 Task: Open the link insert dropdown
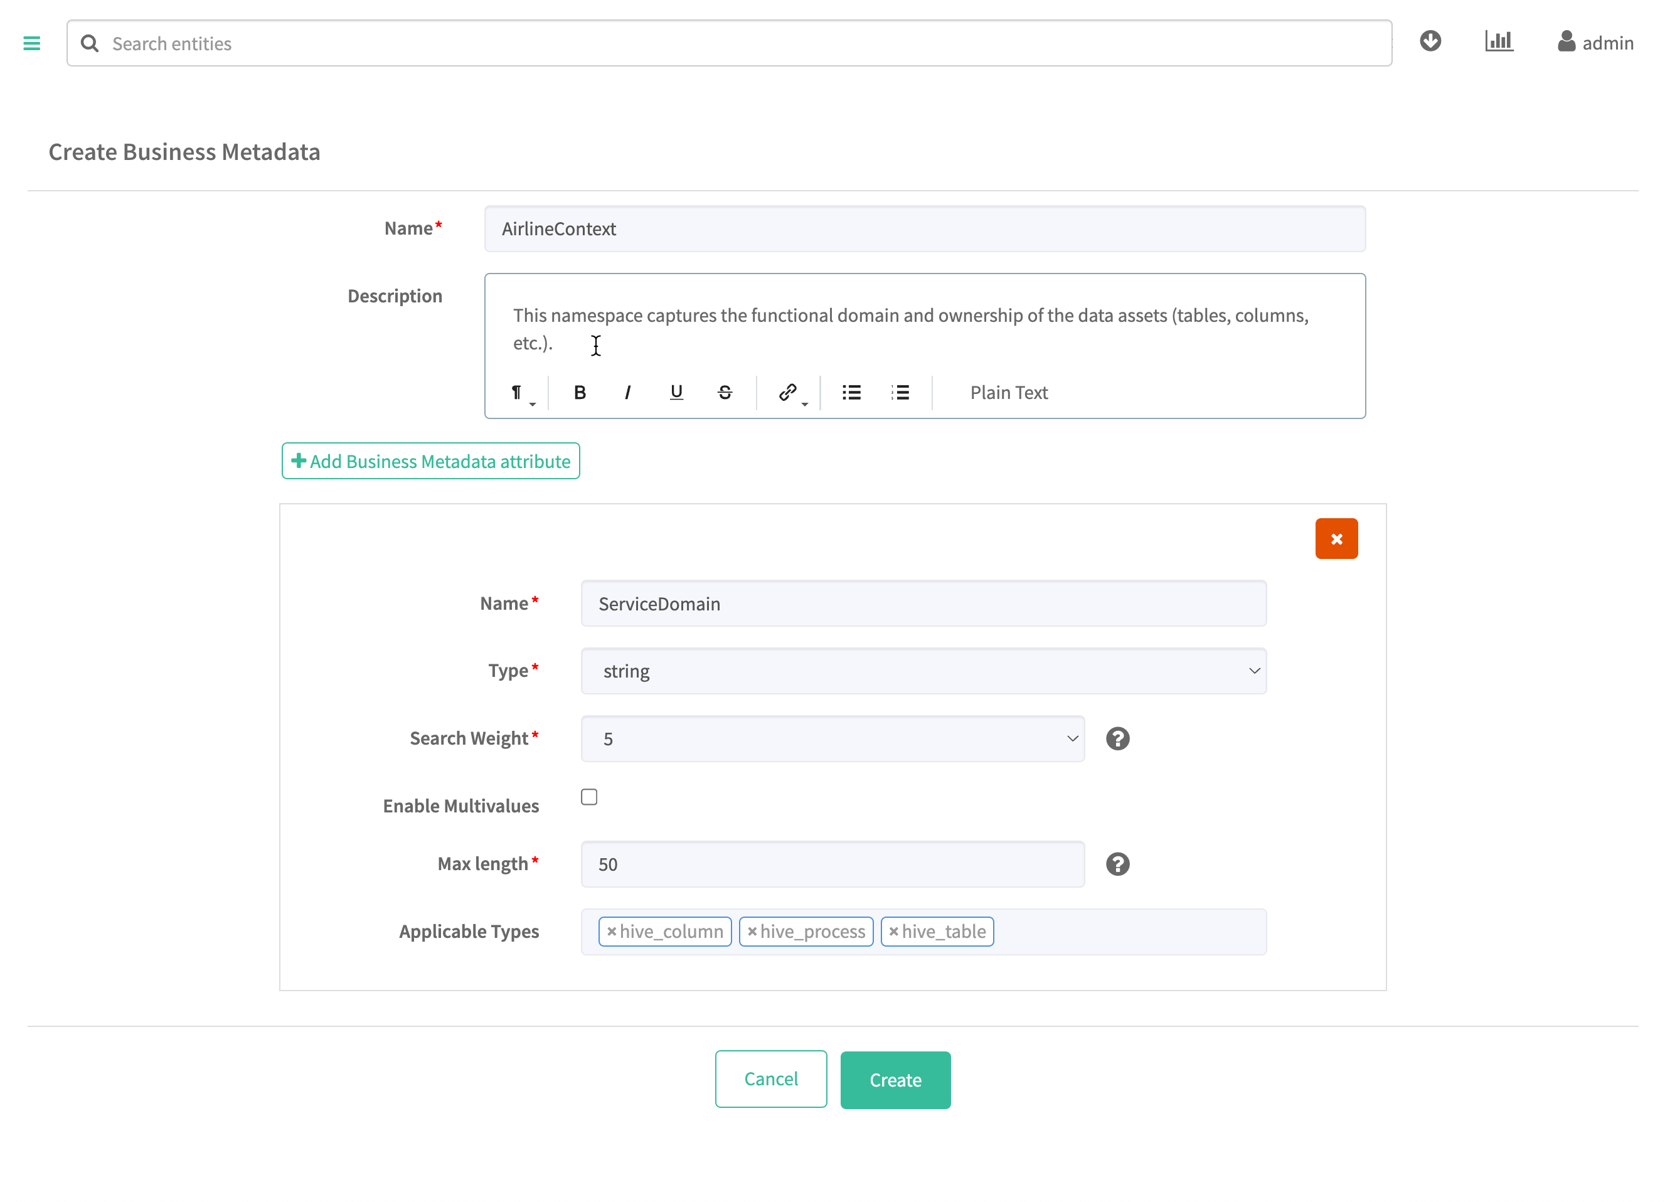791,393
